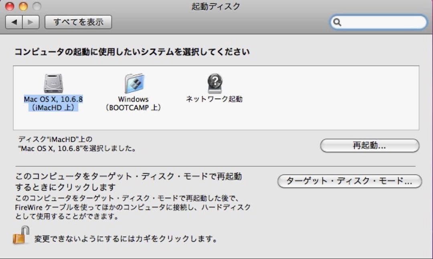The image size is (433, 259).
Task: Click the Windows（BOOTCAMP 上）label
Action: coord(134,103)
